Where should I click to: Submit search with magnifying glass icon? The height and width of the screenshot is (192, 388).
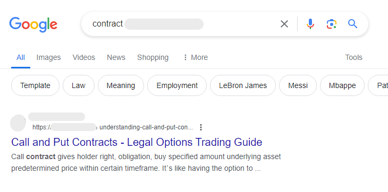coord(352,24)
